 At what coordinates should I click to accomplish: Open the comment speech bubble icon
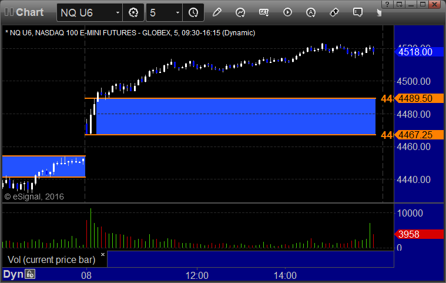357,12
